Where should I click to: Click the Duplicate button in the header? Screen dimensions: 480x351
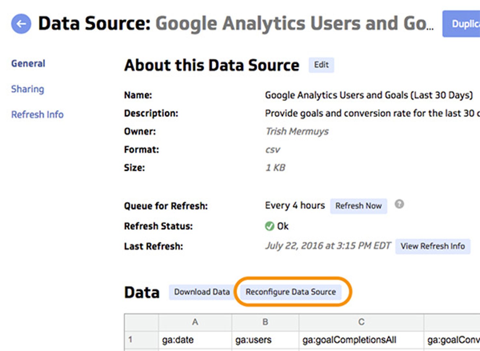(463, 24)
